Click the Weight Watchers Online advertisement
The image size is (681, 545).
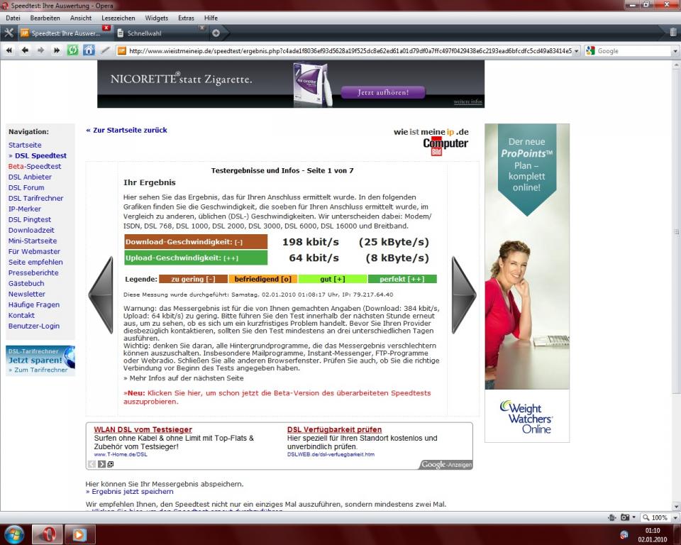coord(527,283)
